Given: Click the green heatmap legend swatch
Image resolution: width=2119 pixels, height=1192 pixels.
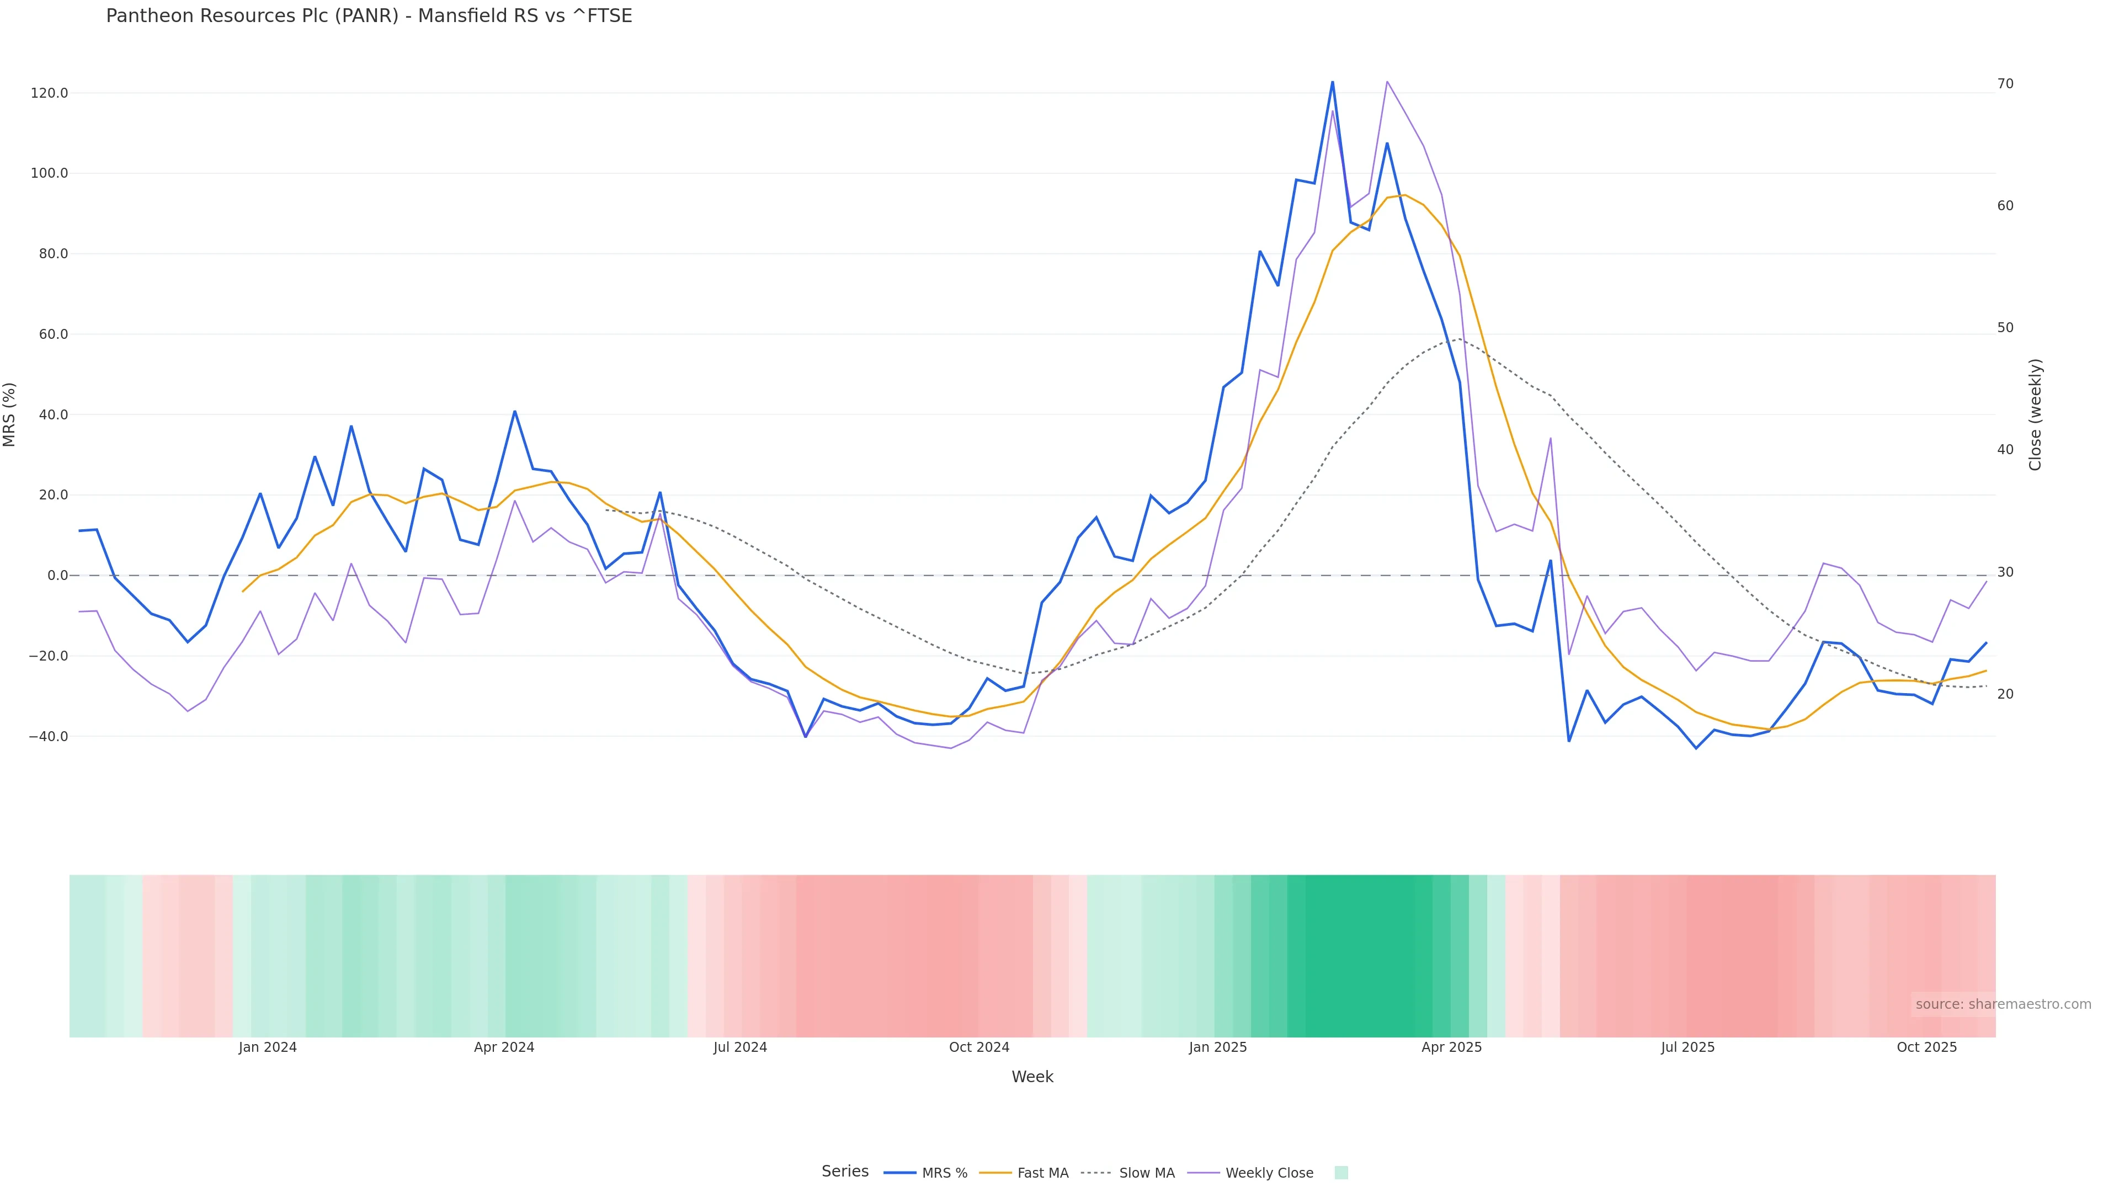Looking at the screenshot, I should click(x=1341, y=1173).
